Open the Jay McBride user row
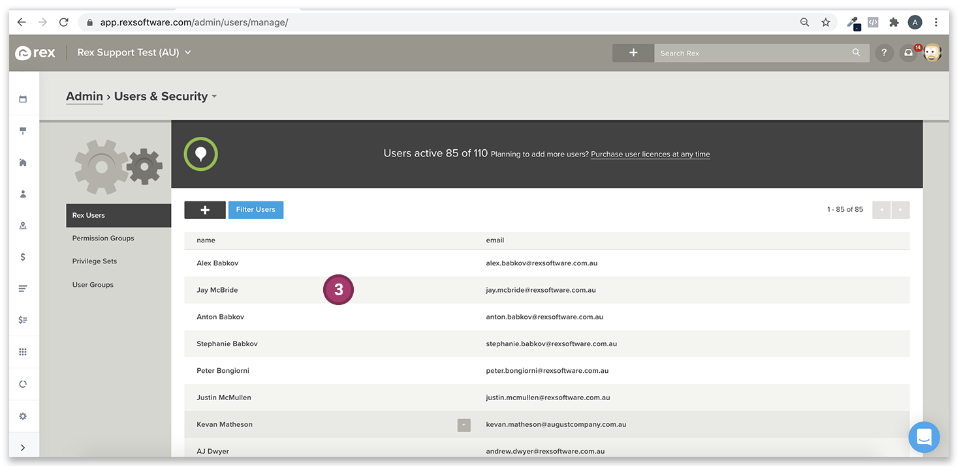This screenshot has width=959, height=466. point(546,290)
